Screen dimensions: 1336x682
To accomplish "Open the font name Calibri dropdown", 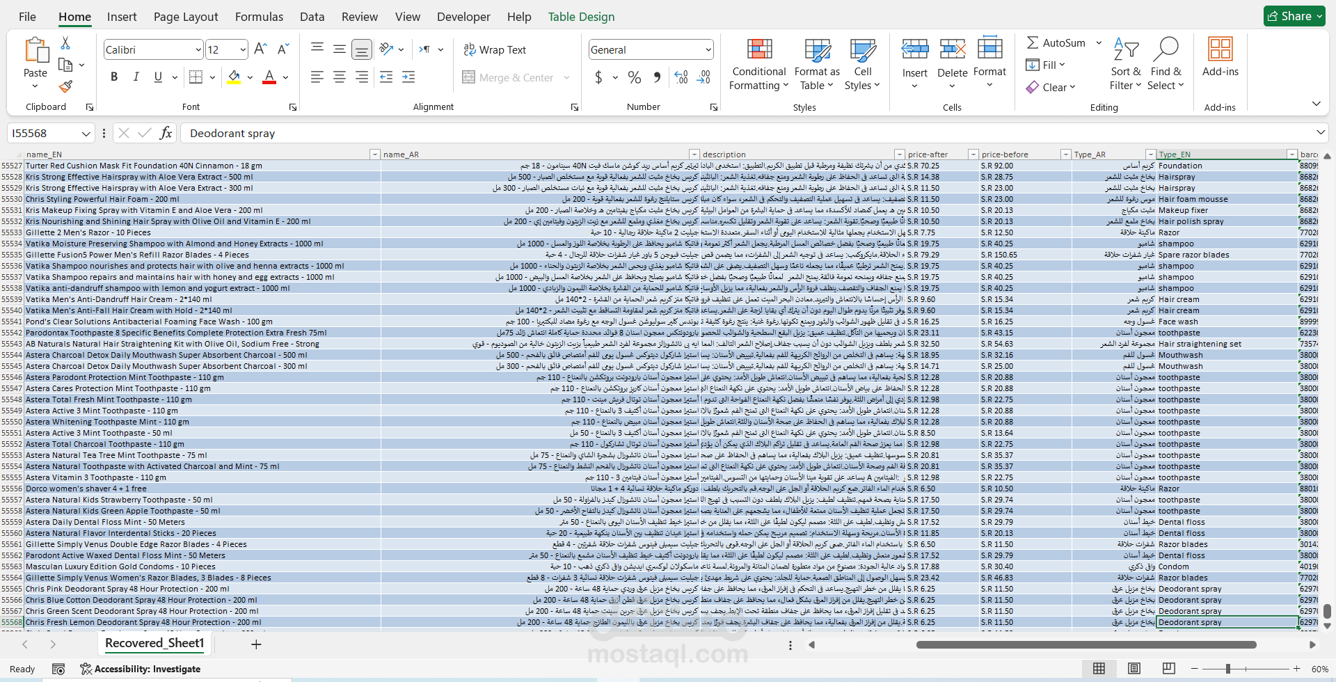I will point(198,49).
